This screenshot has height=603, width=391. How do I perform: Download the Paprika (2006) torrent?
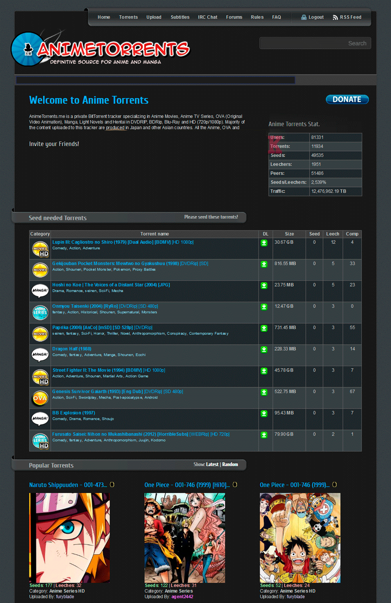(264, 328)
